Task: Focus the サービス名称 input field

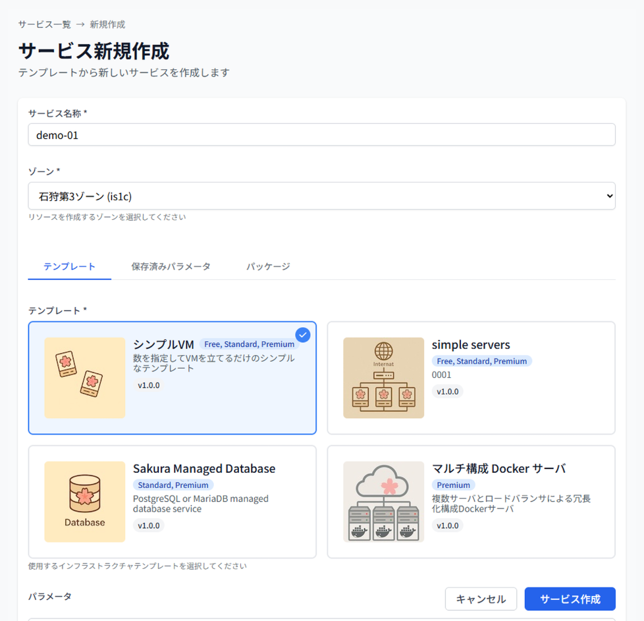Action: [x=321, y=135]
